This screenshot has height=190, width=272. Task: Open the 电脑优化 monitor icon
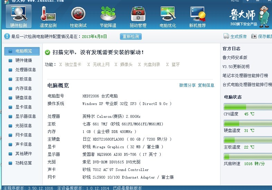pyautogui.click(x=168, y=14)
